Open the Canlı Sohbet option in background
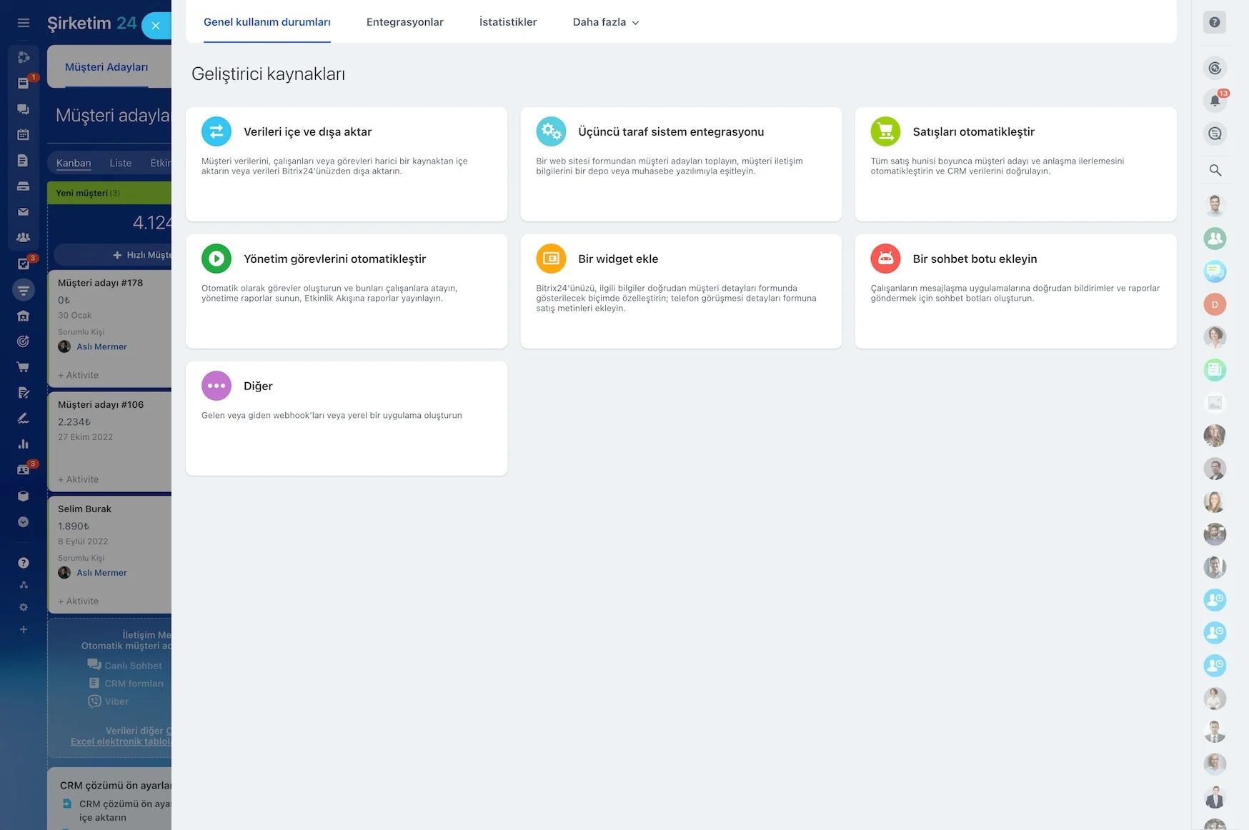The height and width of the screenshot is (830, 1249). (x=125, y=665)
